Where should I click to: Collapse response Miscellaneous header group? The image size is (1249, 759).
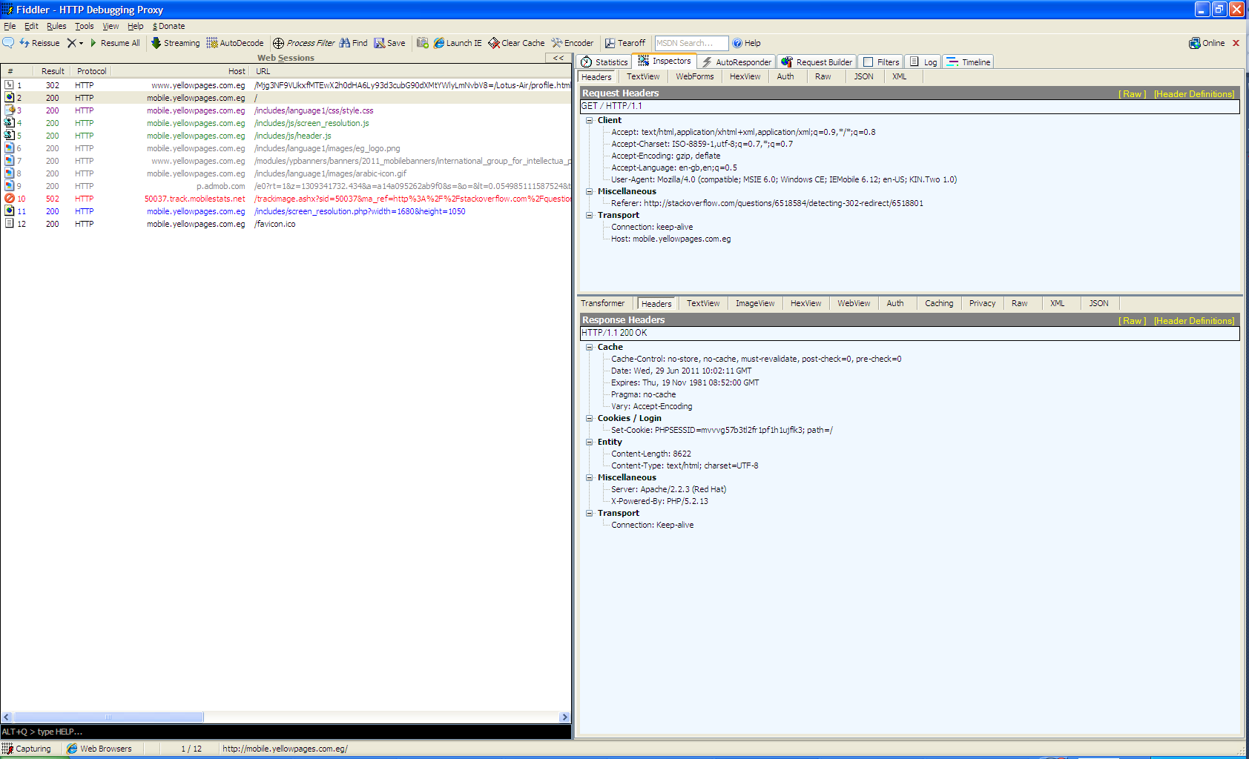(590, 477)
